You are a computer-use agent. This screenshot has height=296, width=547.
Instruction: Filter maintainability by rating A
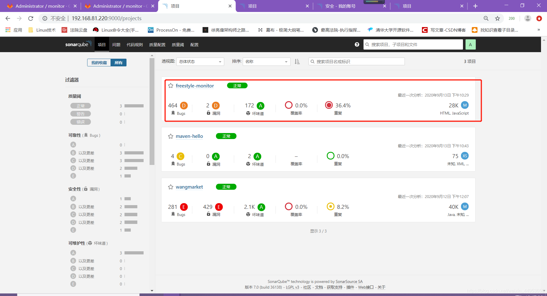(x=73, y=253)
